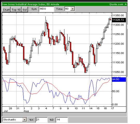Click the Quote.com link in title bar
The width and height of the screenshot is (140, 124).
pyautogui.click(x=116, y=4)
